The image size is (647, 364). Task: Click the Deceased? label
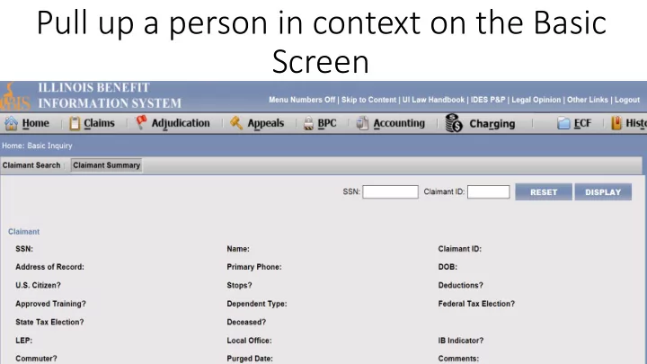point(246,322)
